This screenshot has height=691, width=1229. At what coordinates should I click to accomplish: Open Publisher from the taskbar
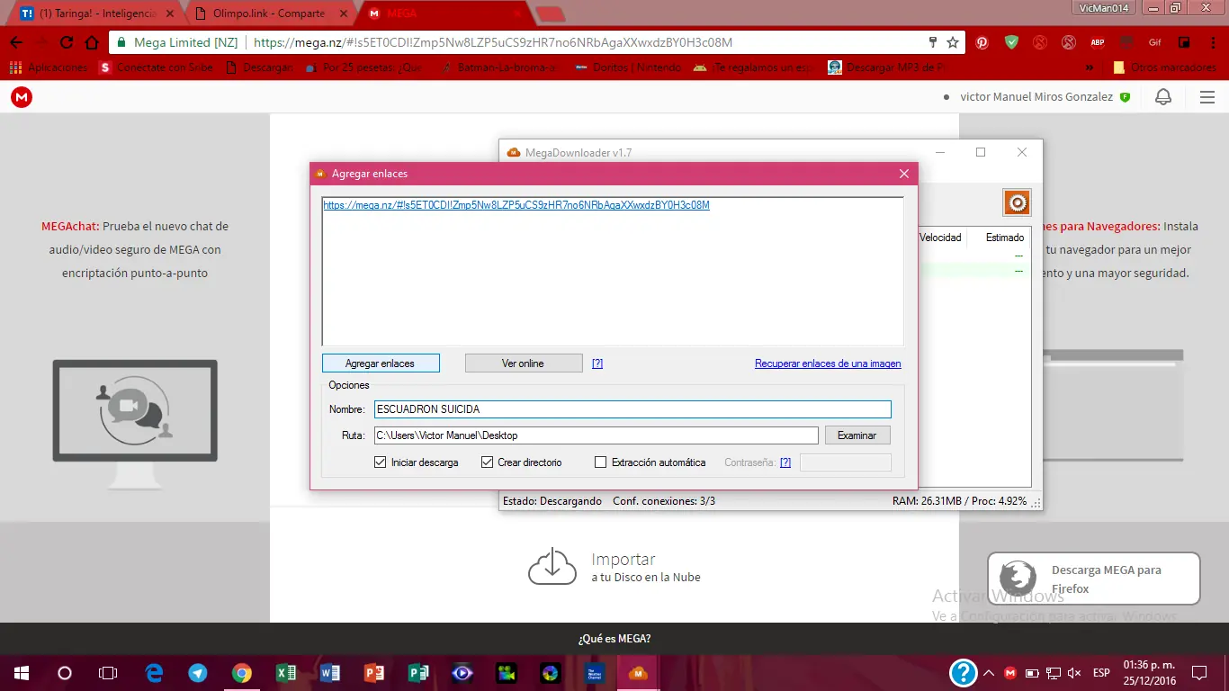pos(418,672)
